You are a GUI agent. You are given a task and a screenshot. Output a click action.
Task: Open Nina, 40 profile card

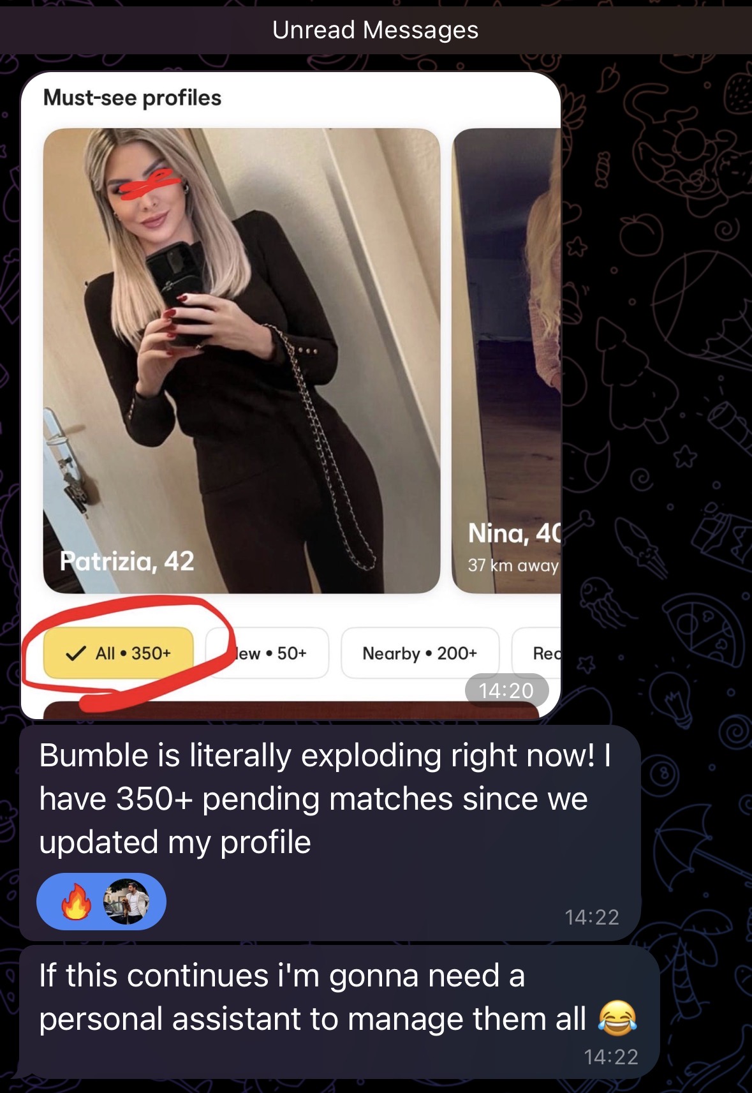(506, 361)
